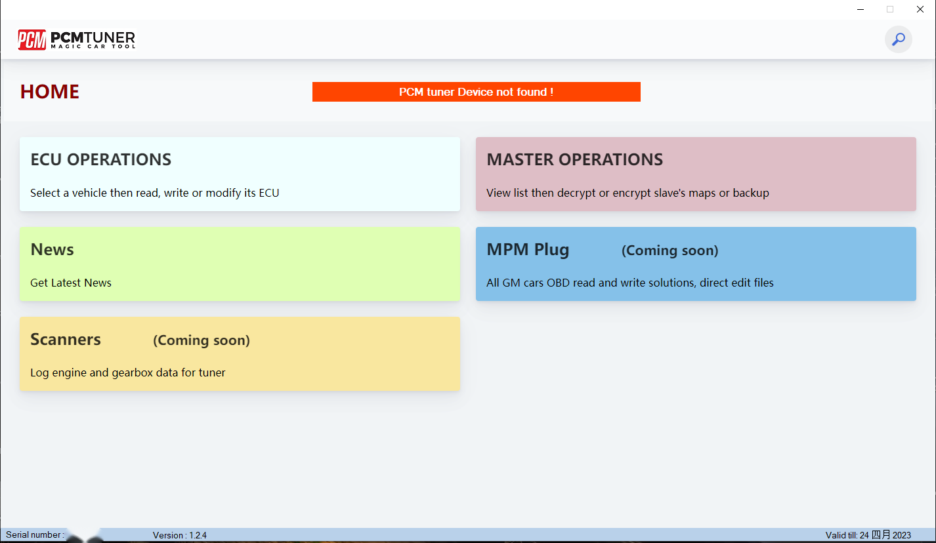Click the 'Get Latest News' text
Image resolution: width=936 pixels, height=543 pixels.
71,283
